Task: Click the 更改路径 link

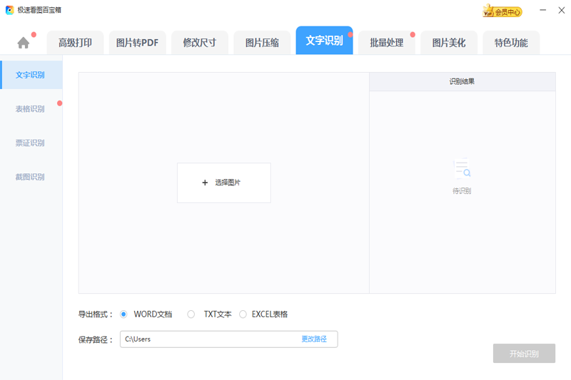Action: (313, 339)
